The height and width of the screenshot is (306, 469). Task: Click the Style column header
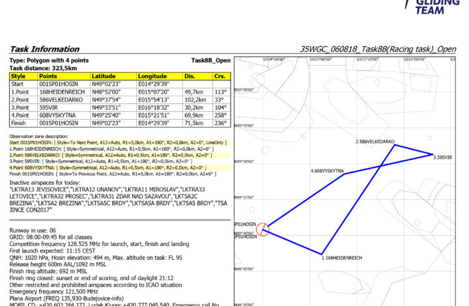18,76
